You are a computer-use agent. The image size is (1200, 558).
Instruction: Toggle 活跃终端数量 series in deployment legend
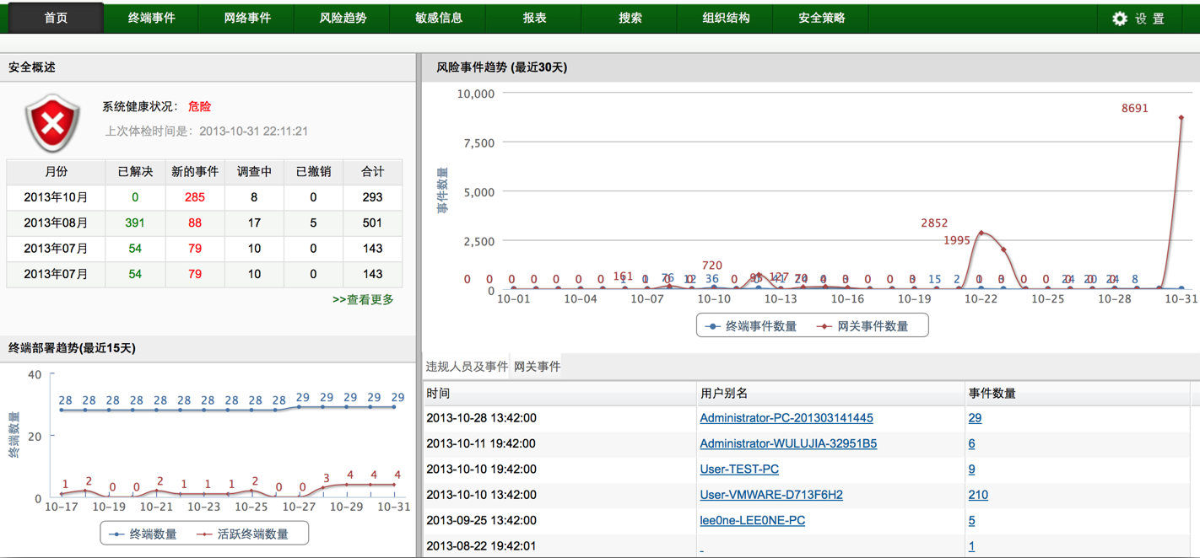pos(204,534)
